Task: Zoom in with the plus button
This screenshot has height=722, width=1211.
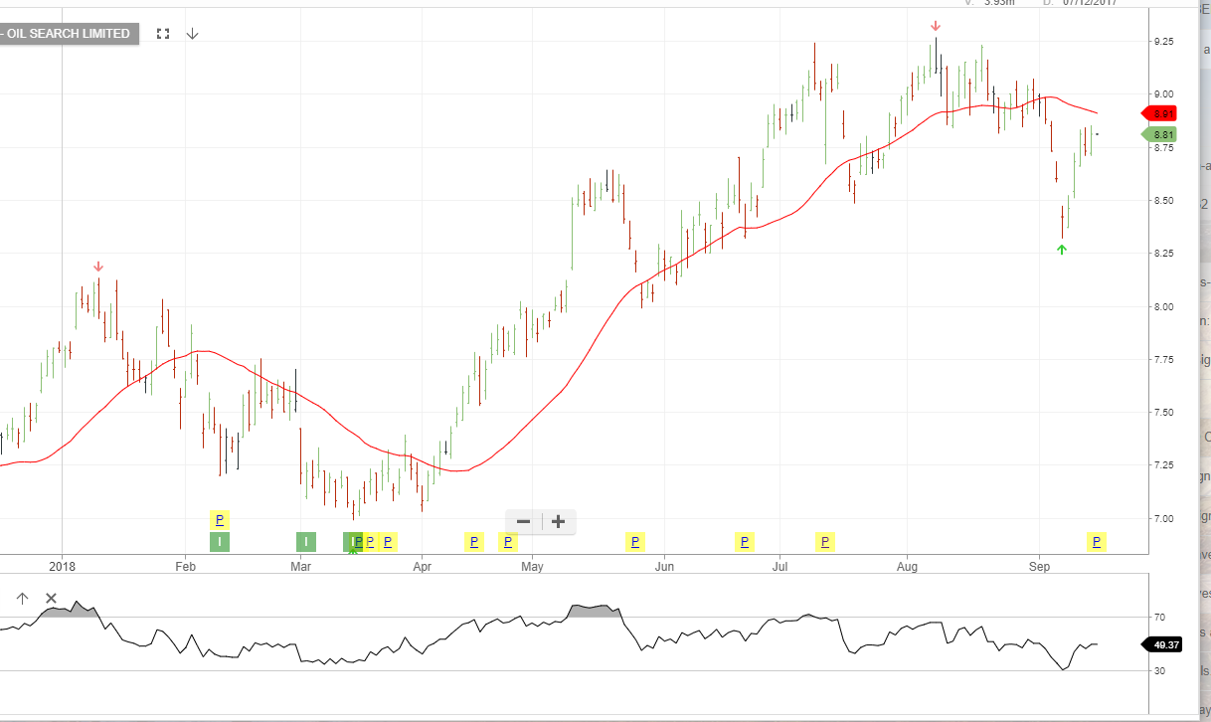Action: (x=559, y=521)
